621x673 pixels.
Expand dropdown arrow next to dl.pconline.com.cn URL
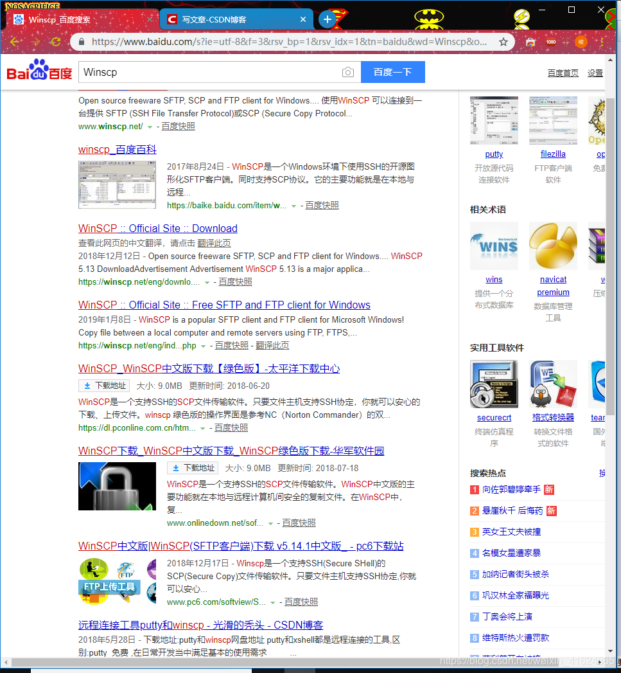pyautogui.click(x=203, y=428)
